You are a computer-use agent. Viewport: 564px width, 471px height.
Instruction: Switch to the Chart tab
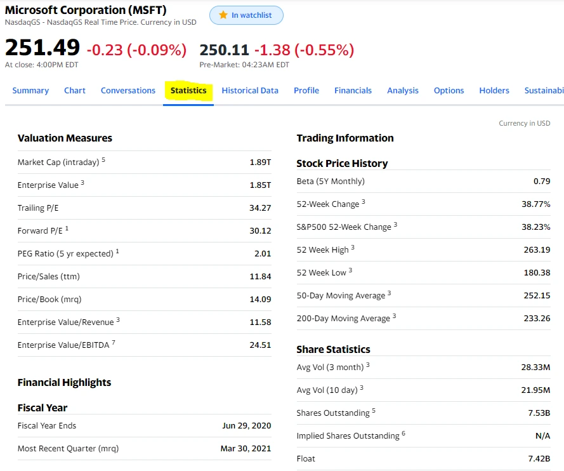tap(75, 90)
